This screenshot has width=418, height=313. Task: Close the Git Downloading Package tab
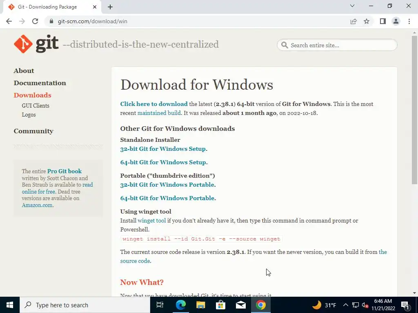tap(95, 7)
